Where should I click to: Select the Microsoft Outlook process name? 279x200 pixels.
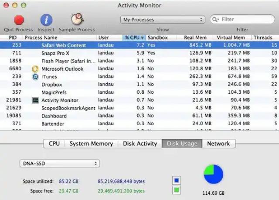coord(62,69)
